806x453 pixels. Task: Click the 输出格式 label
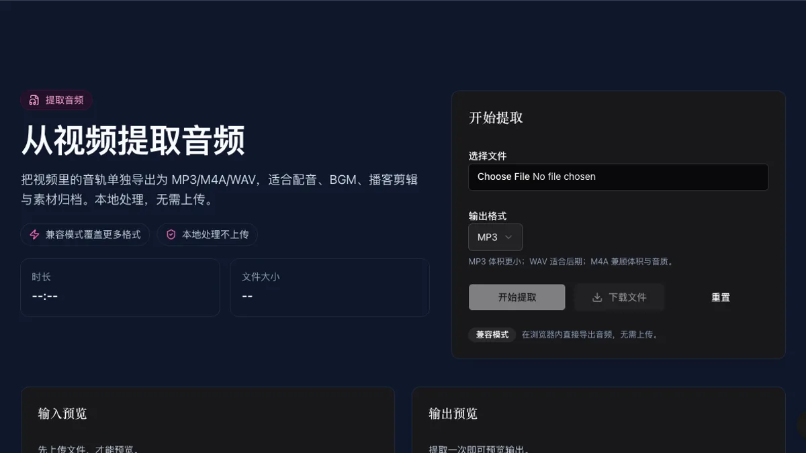pos(488,216)
